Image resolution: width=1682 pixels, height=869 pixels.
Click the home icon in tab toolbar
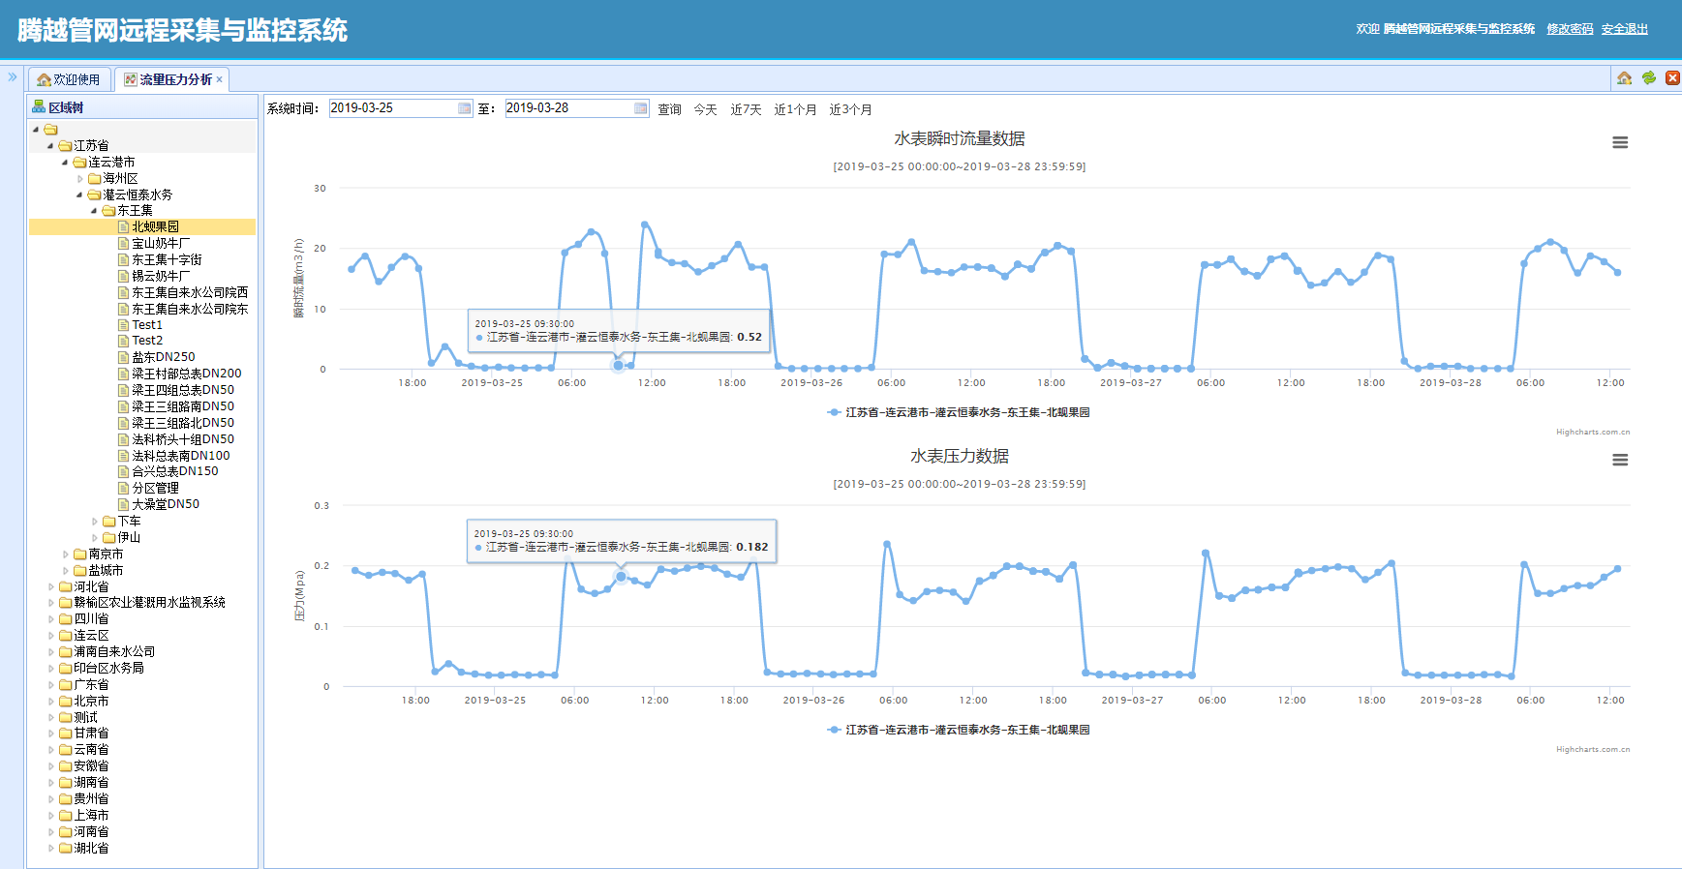[1625, 78]
